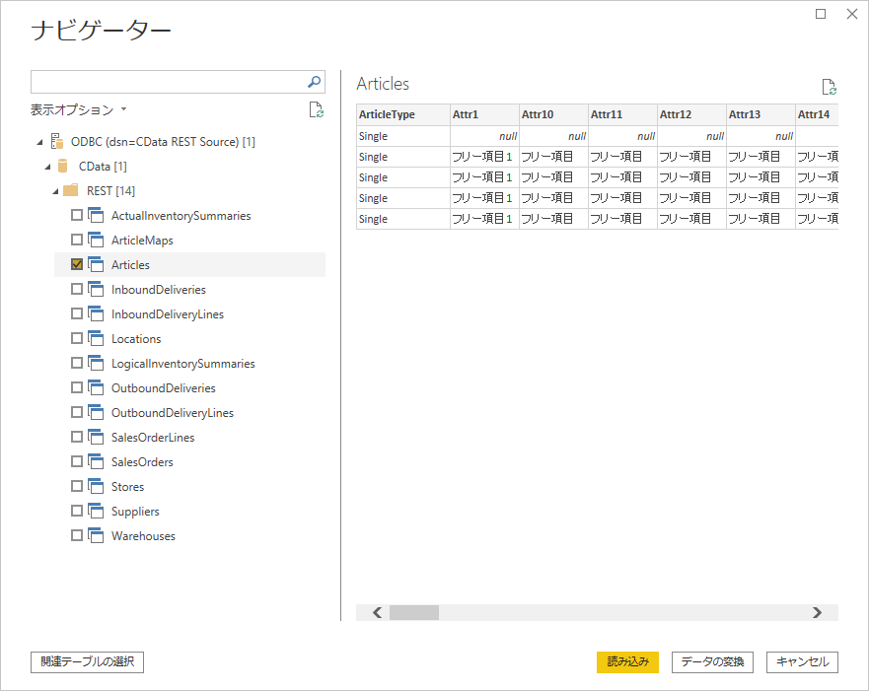The width and height of the screenshot is (869, 691).
Task: Click the LogicalInventorySummaries table icon
Action: pyautogui.click(x=96, y=363)
